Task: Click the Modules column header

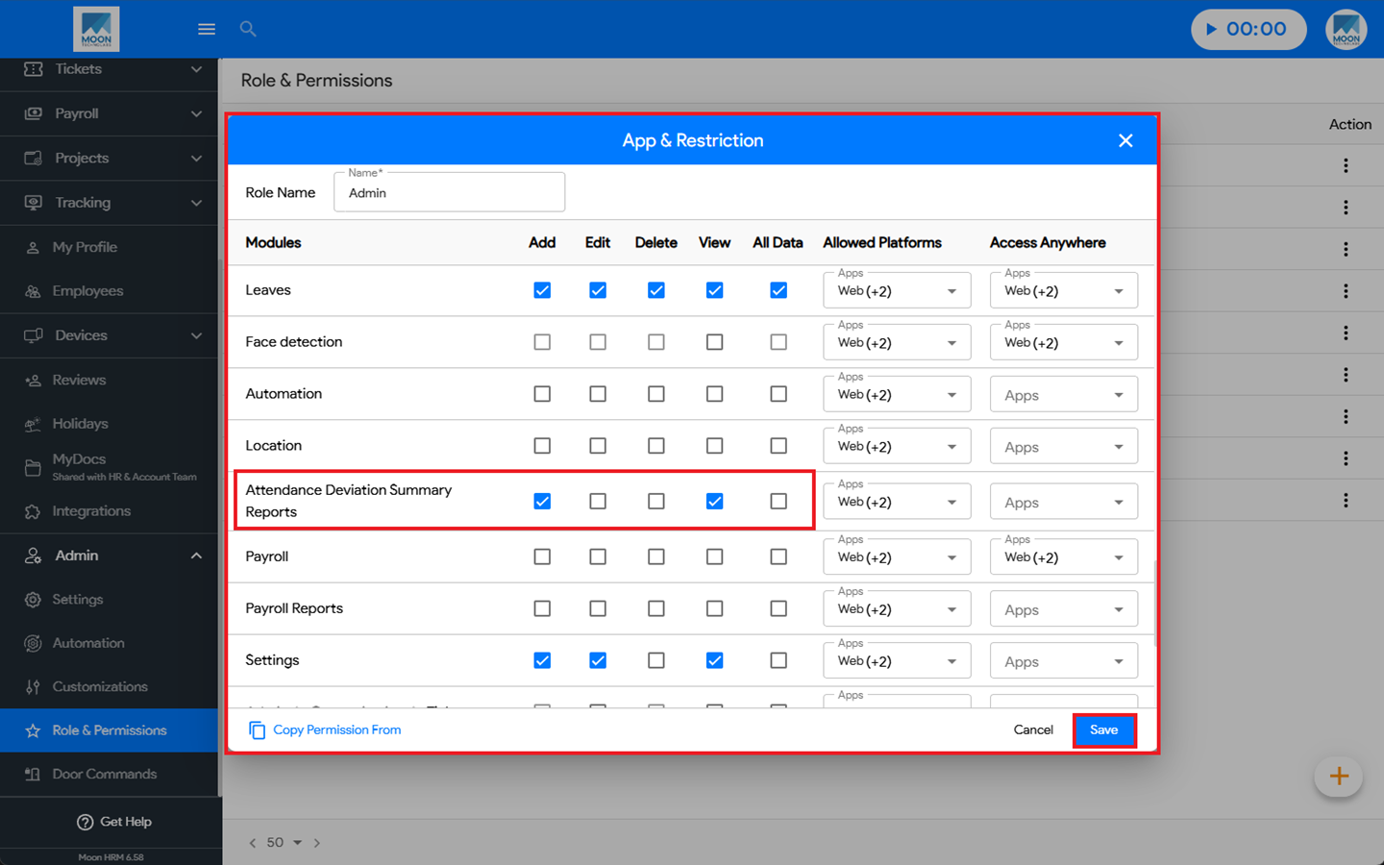Action: click(x=273, y=243)
